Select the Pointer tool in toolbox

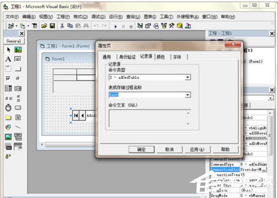[9, 50]
